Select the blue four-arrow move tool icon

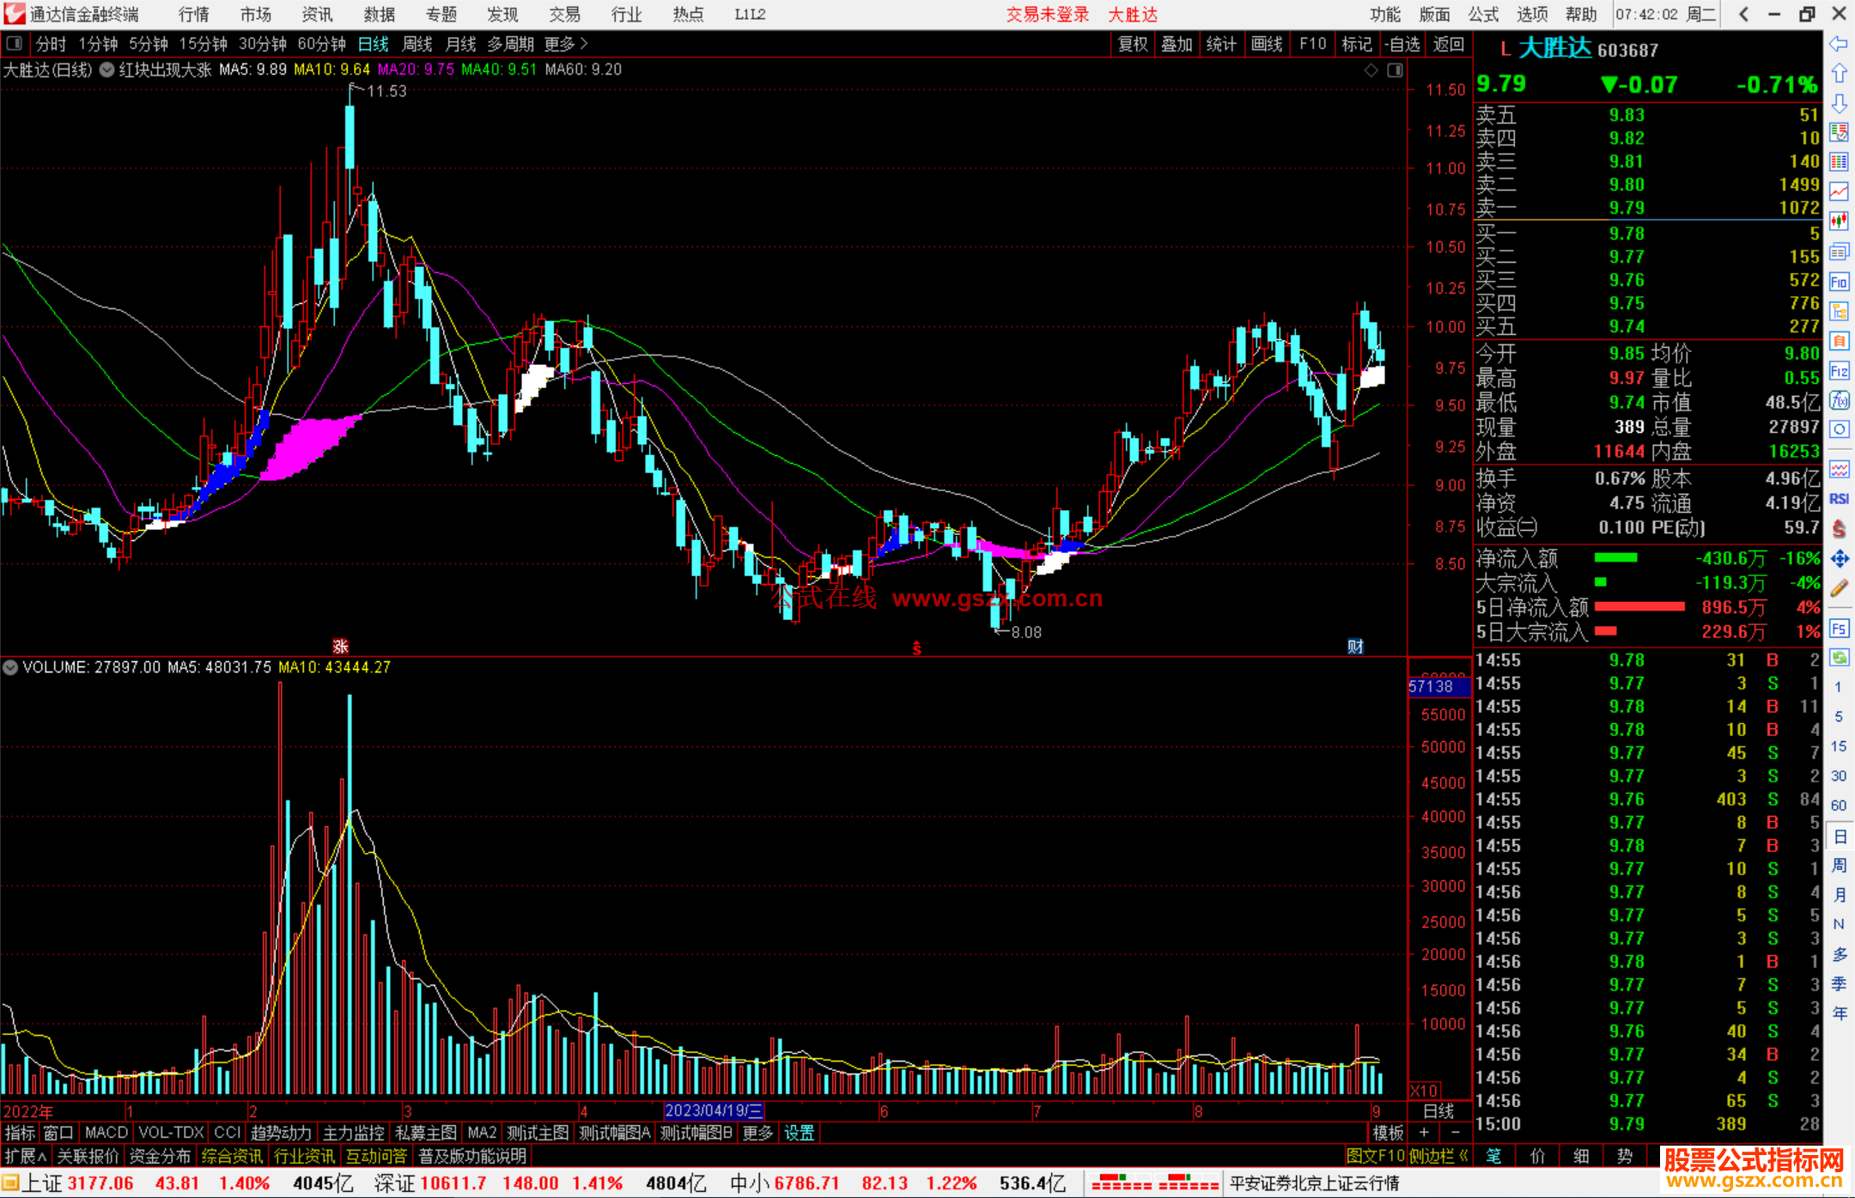[x=1839, y=559]
